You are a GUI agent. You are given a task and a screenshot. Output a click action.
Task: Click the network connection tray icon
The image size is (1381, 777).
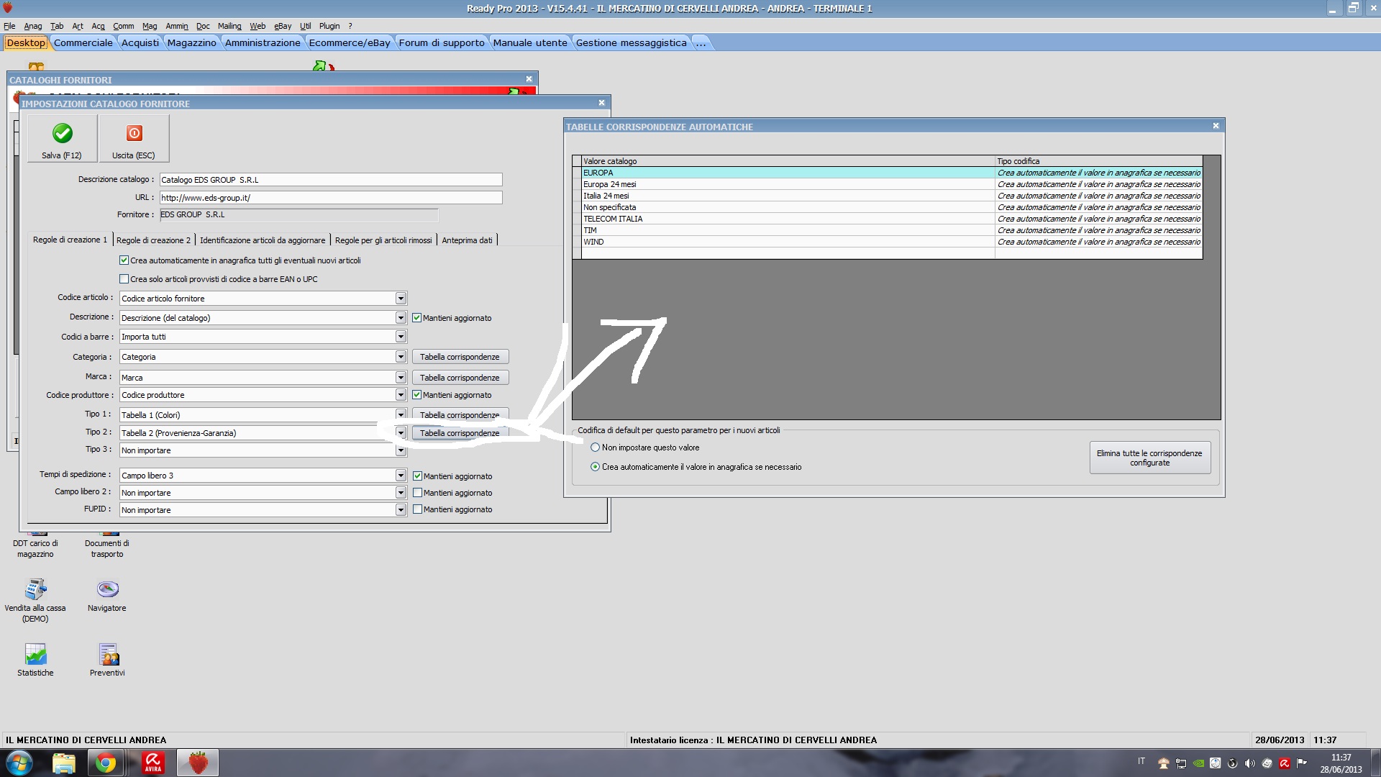point(1181,763)
